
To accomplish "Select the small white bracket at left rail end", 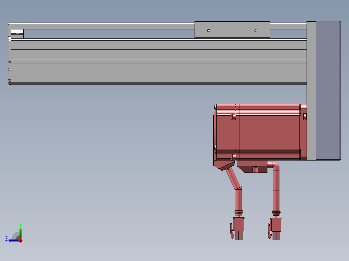I will [17, 34].
